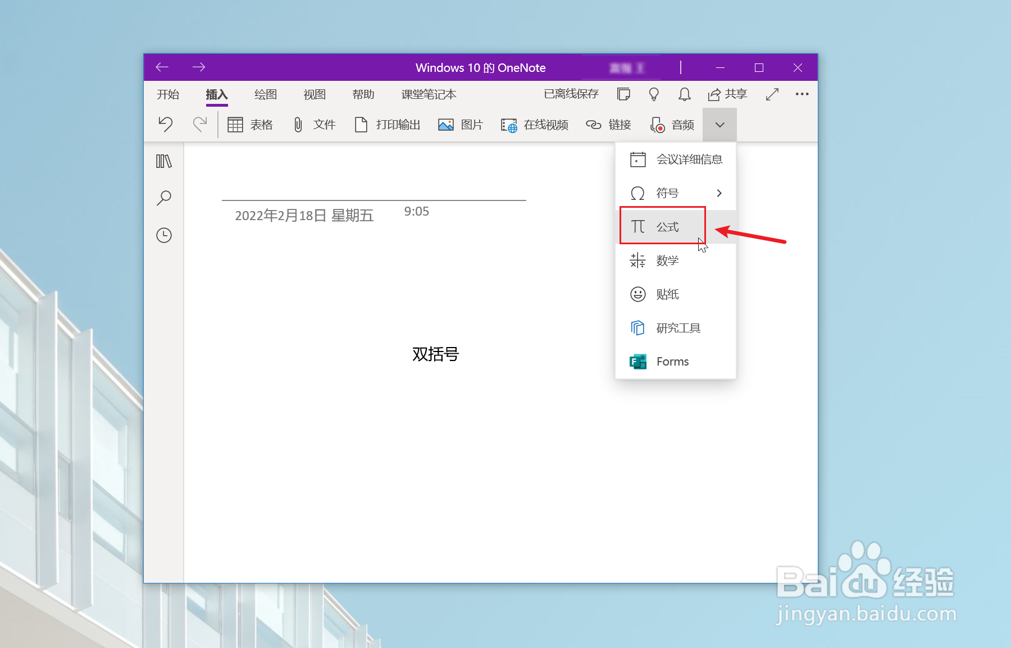
Task: Click the 已离线保存 status text
Action: coord(571,94)
